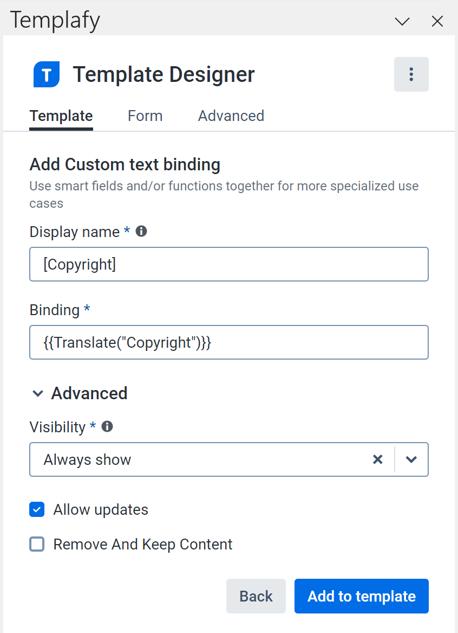
Task: Switch to the Form tab
Action: pos(145,116)
